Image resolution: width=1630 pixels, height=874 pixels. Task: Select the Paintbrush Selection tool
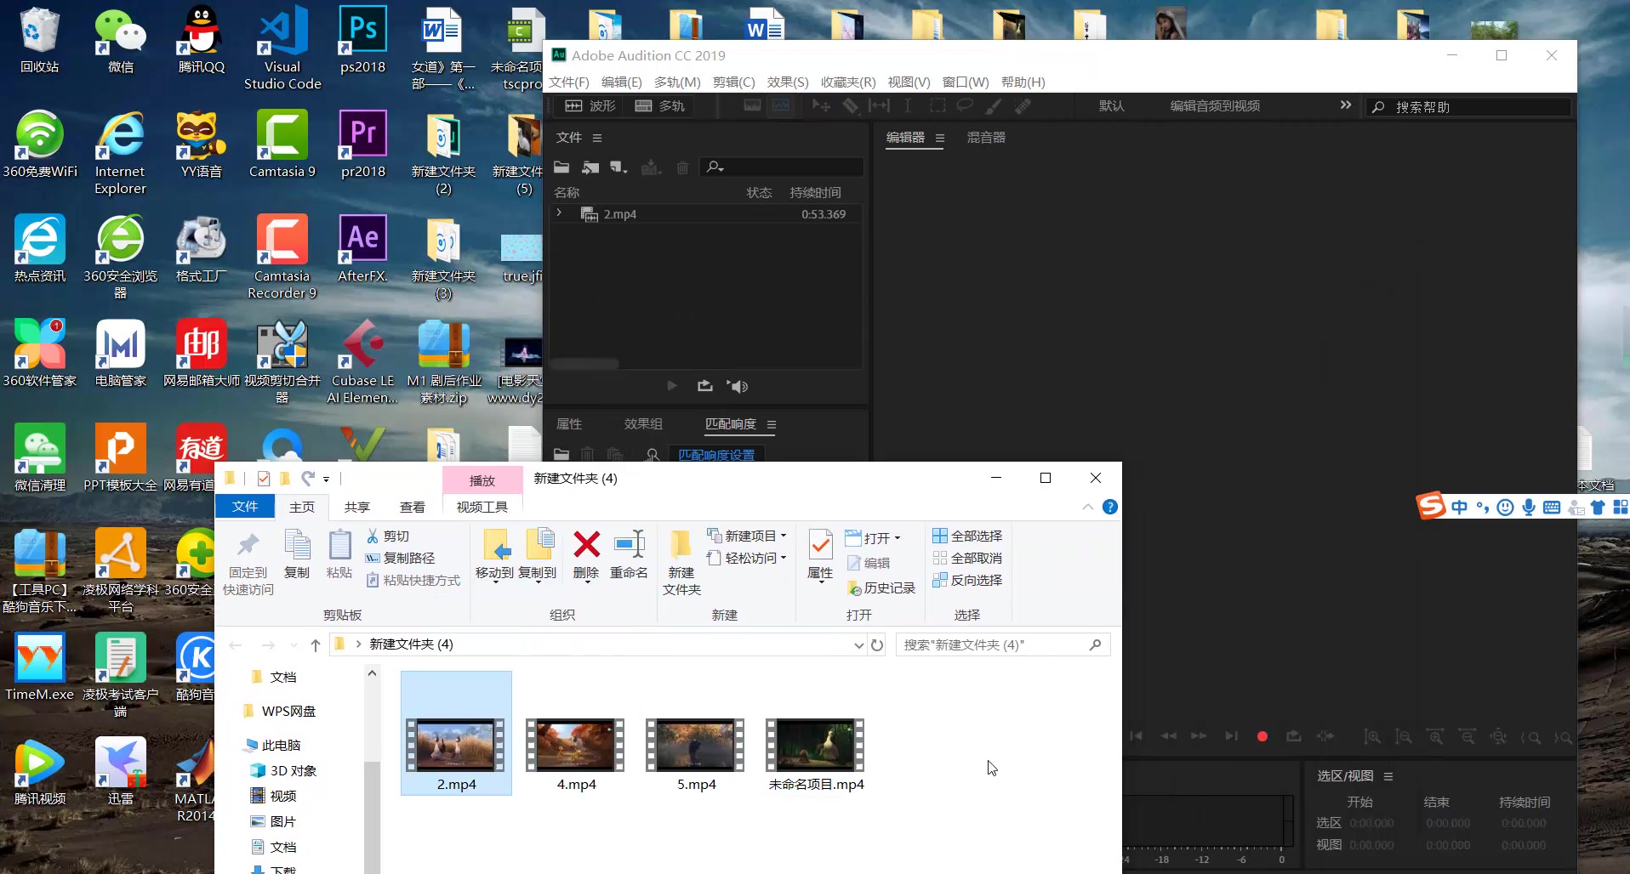click(x=994, y=106)
